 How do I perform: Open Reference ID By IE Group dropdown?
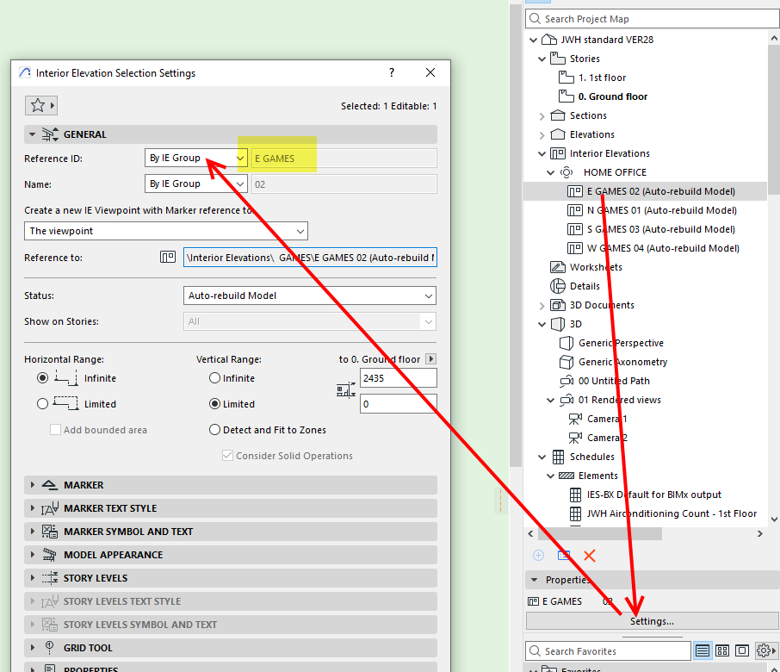196,159
